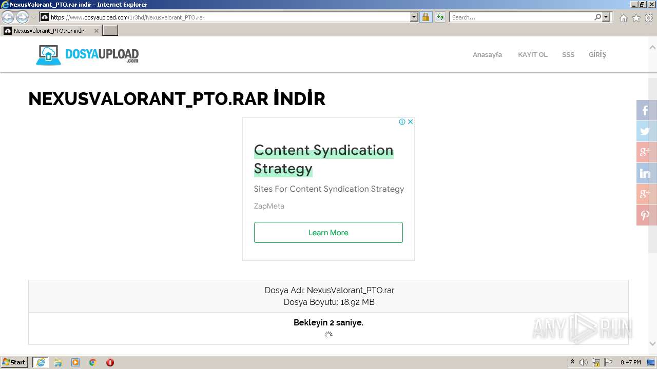The image size is (657, 369).
Task: Open the Windows Media Player taskbar icon
Action: point(75,362)
